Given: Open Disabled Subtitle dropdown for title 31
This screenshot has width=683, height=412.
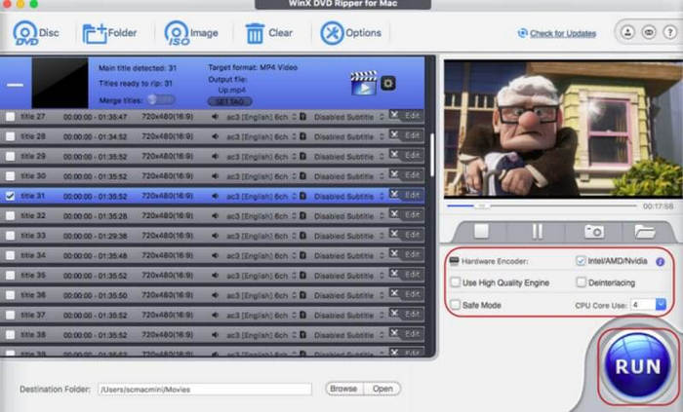Looking at the screenshot, I should [x=349, y=197].
